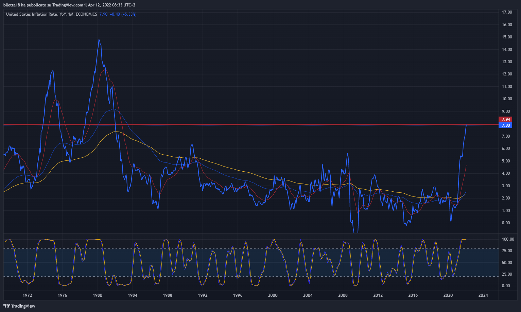Click the 2.00 price axis label

click(x=506, y=198)
